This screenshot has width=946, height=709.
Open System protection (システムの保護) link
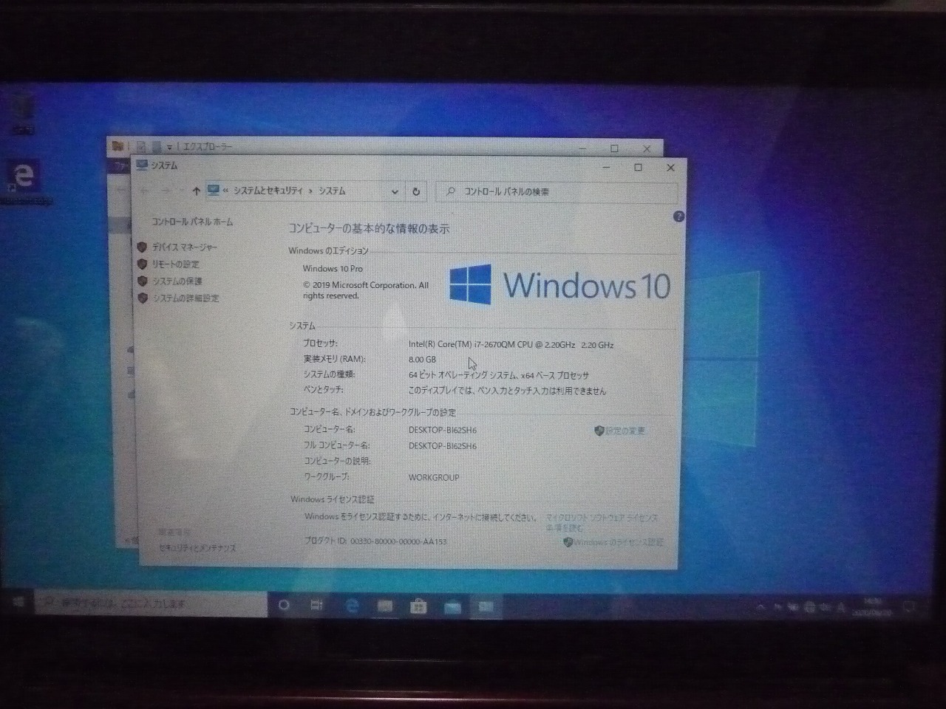(177, 281)
